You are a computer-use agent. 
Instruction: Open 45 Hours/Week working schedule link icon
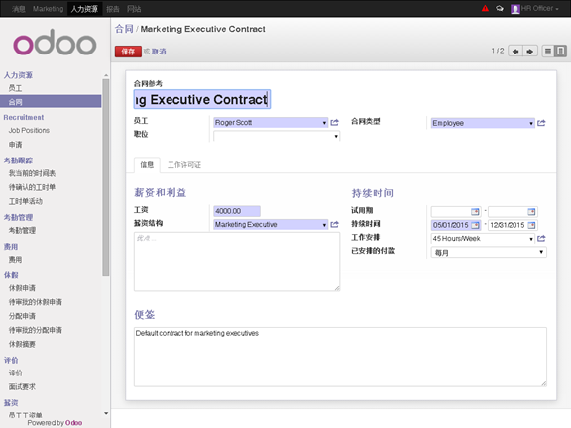(541, 239)
